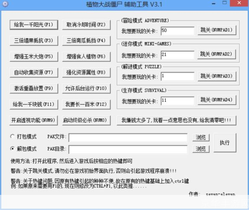Focus the Puzzle level input field

(177, 76)
